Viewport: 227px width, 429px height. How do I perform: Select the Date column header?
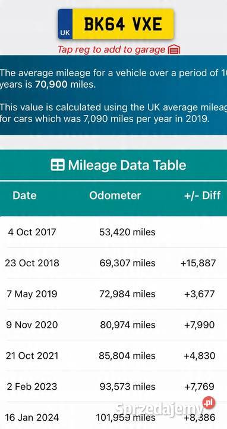tap(24, 195)
